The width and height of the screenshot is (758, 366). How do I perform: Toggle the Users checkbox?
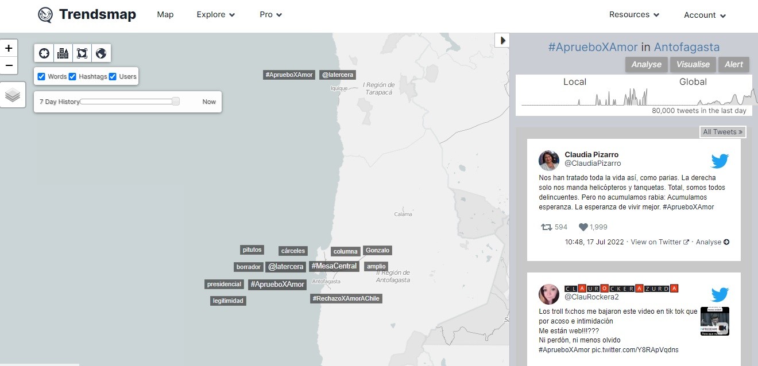pos(113,76)
